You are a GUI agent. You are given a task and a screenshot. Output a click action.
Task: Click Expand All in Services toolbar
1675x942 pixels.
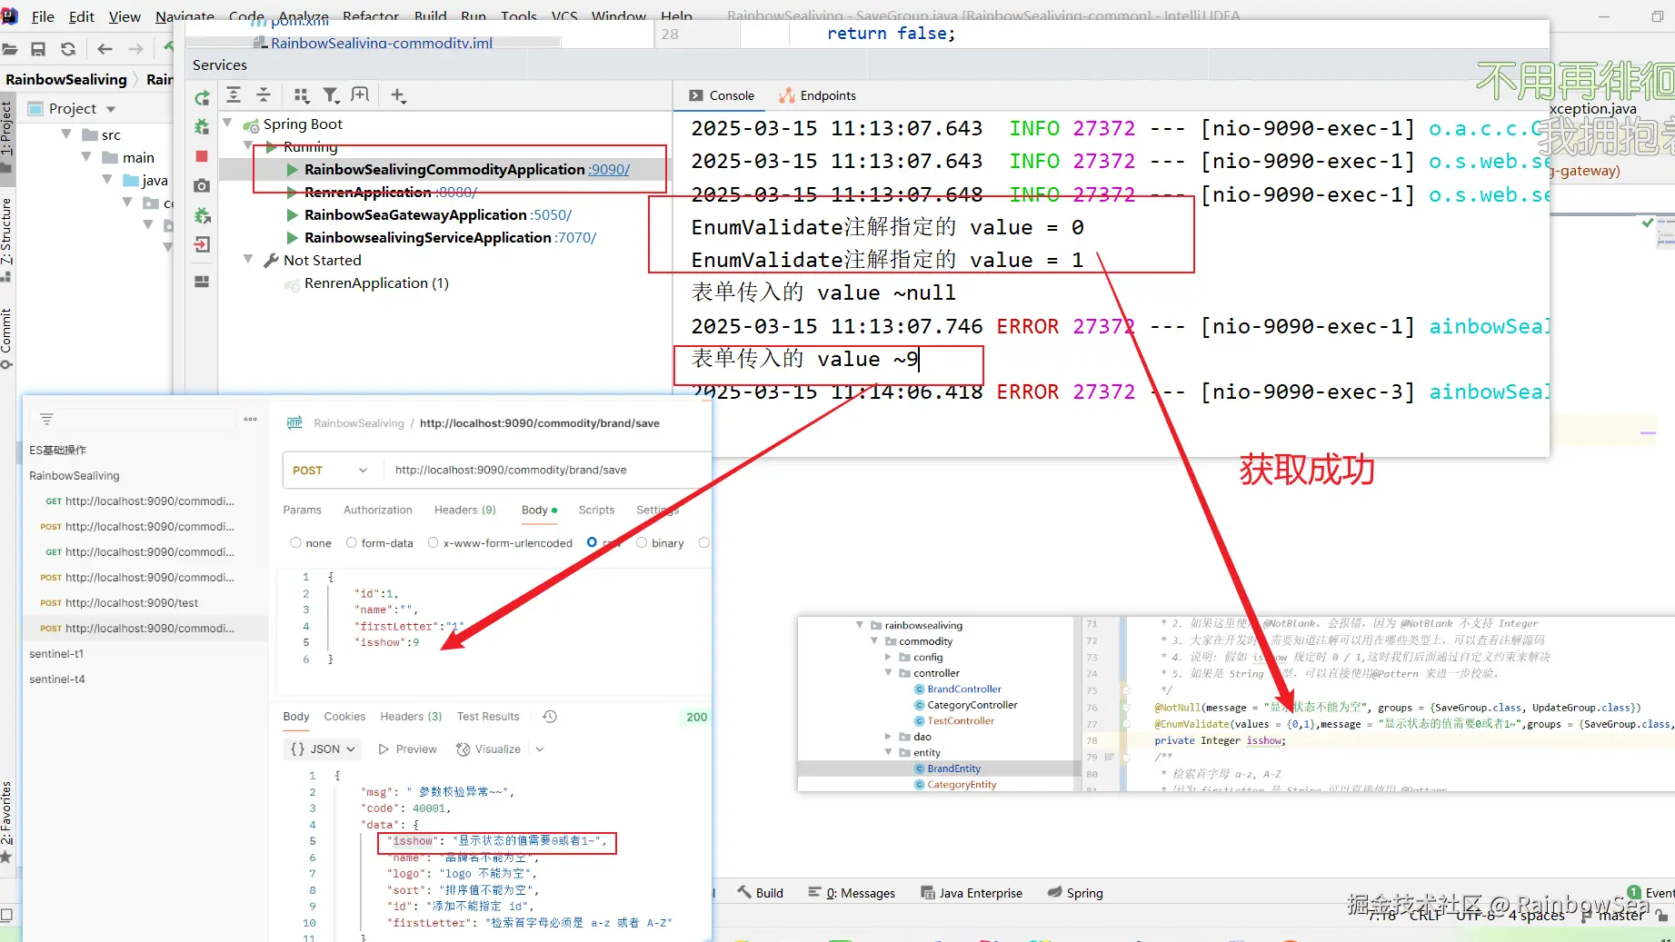click(234, 95)
